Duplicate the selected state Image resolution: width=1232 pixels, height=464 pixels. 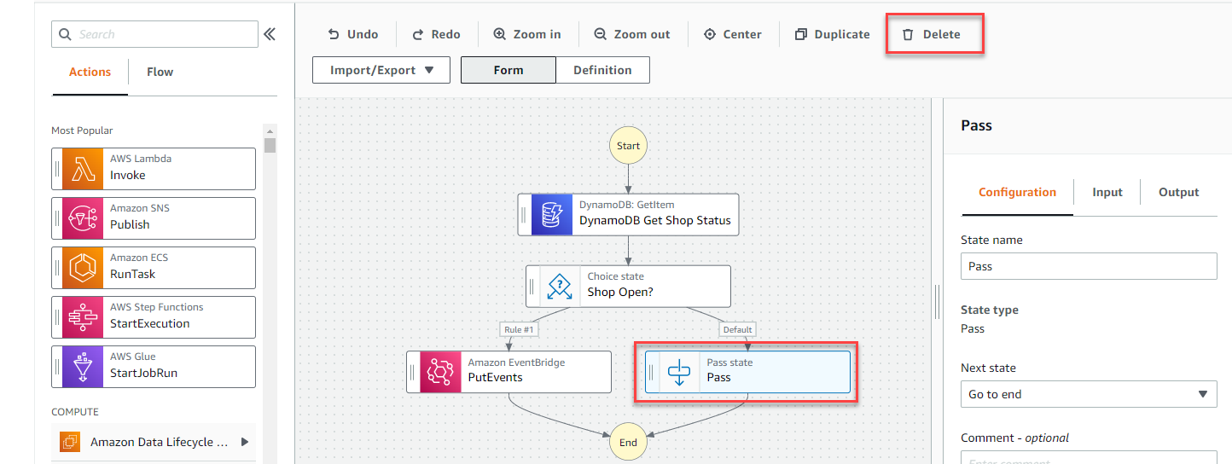tap(832, 34)
